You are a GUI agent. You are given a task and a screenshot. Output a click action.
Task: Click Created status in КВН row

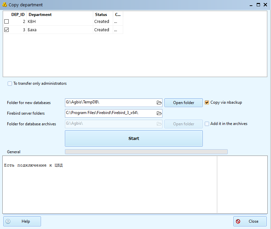[x=103, y=21]
